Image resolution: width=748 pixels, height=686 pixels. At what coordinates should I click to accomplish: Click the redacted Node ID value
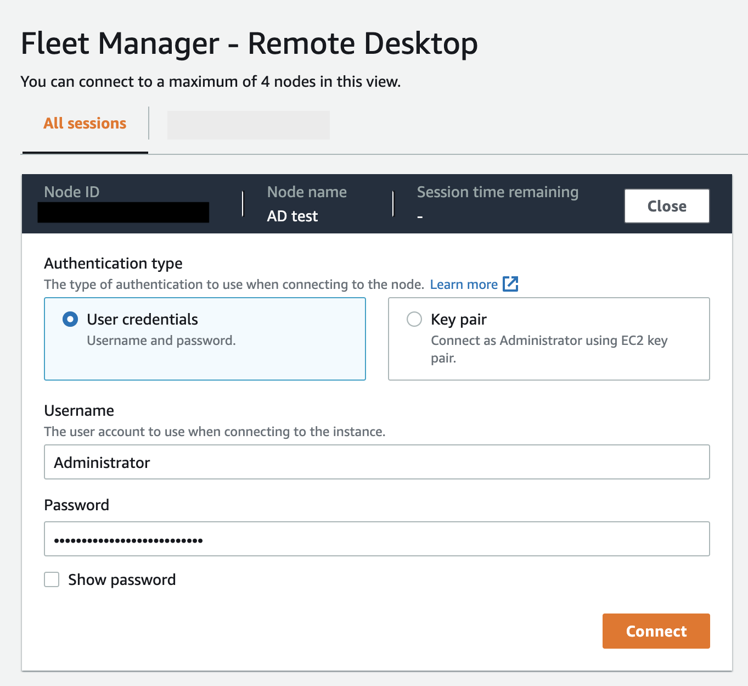pos(123,213)
